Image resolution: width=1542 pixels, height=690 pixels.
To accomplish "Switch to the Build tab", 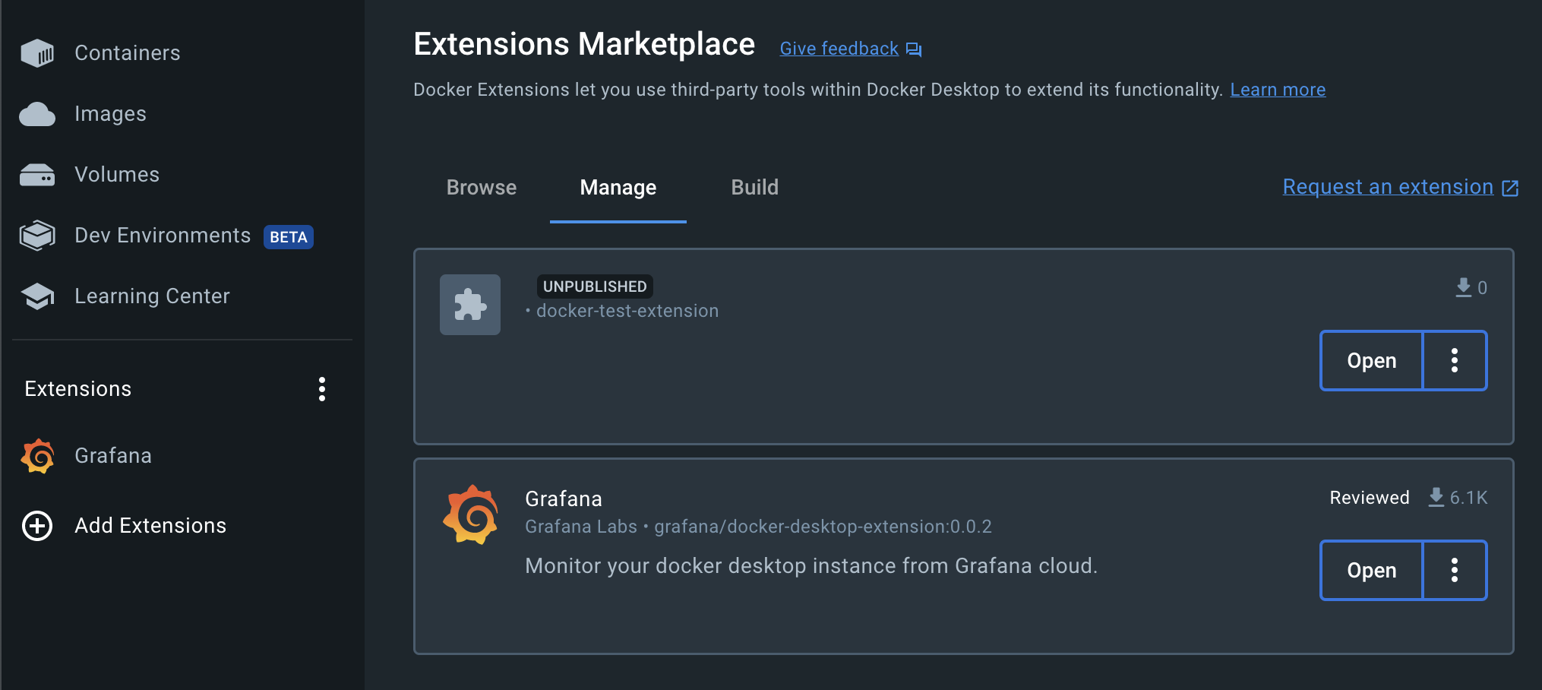I will coord(754,188).
